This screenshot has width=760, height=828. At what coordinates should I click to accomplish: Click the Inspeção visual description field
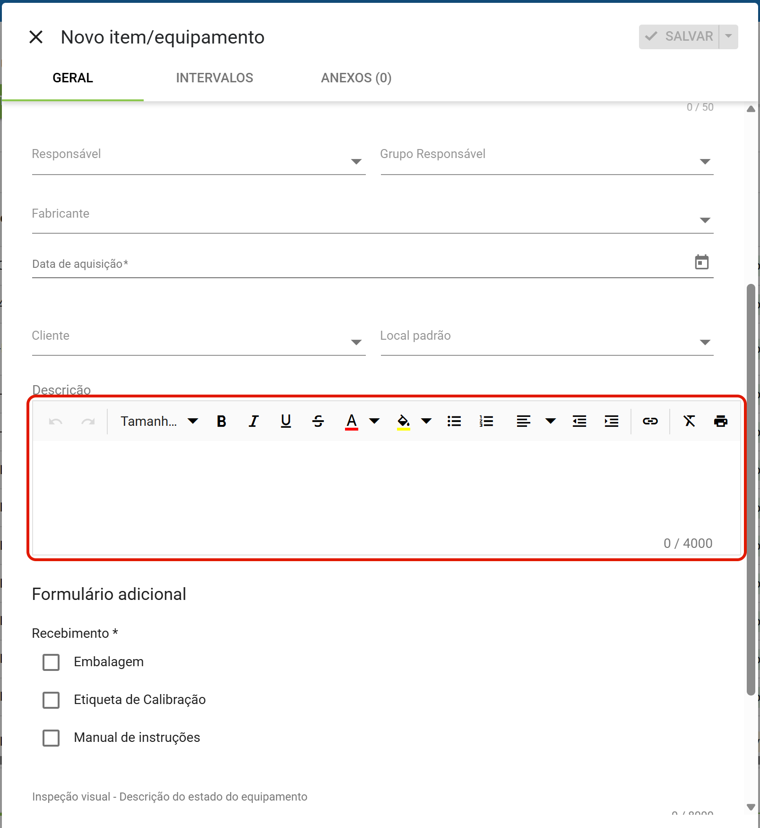pyautogui.click(x=372, y=797)
